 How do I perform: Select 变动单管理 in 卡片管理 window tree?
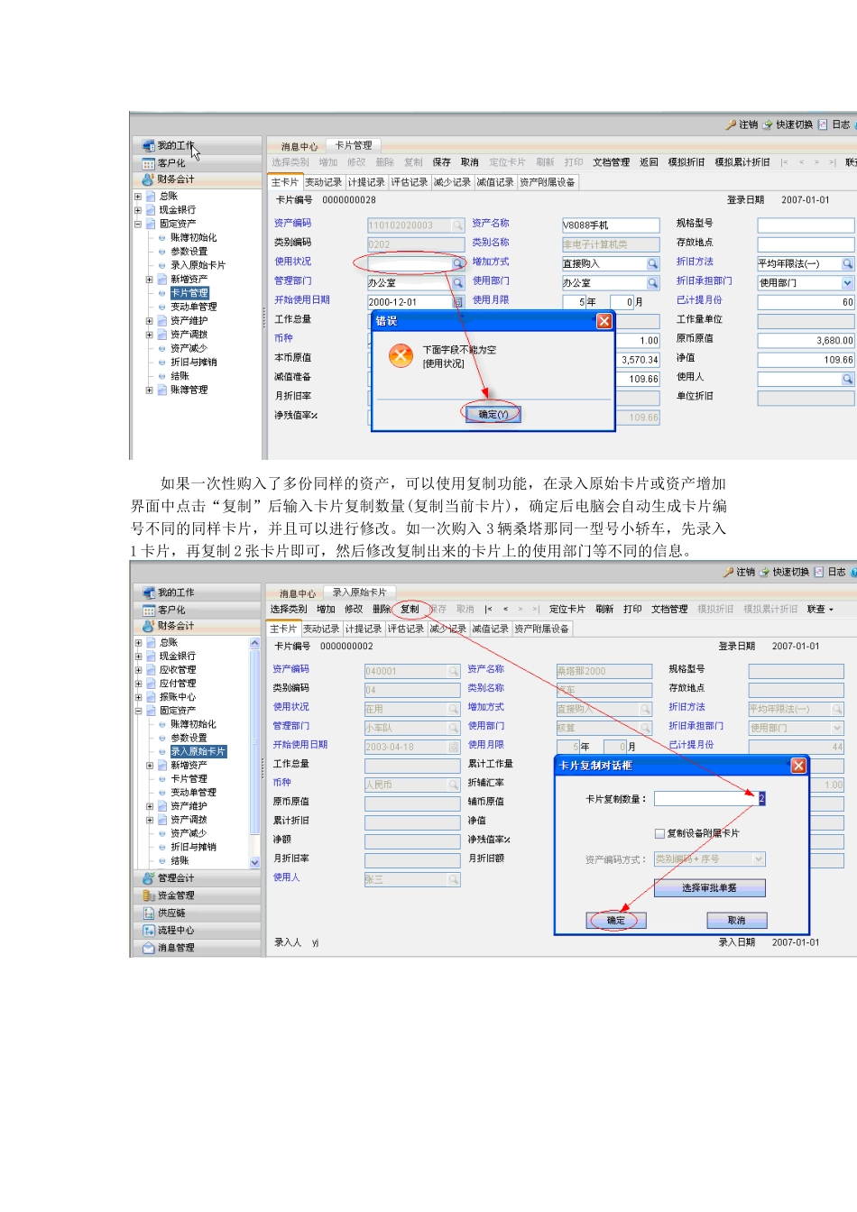tap(193, 307)
